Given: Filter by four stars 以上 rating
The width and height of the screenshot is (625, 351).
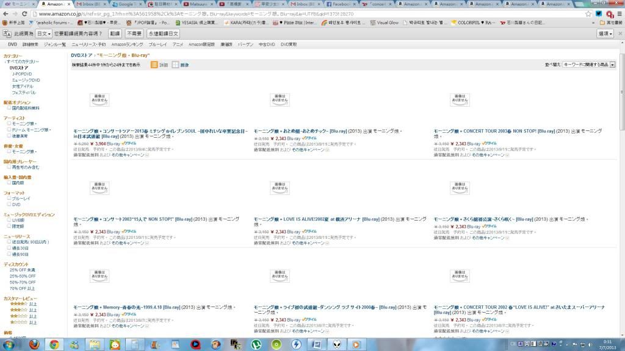Looking at the screenshot, I should click(23, 304).
